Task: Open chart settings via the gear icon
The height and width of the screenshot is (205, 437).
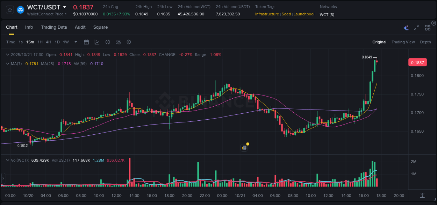Action: point(129,42)
